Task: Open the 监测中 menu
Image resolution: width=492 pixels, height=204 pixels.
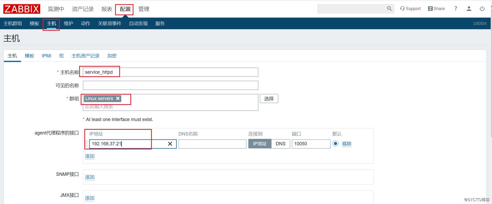Action: click(56, 9)
